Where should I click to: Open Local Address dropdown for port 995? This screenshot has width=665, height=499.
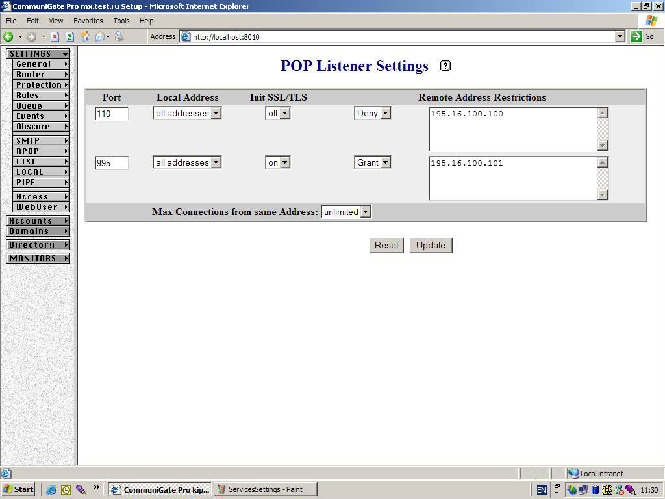pyautogui.click(x=187, y=162)
